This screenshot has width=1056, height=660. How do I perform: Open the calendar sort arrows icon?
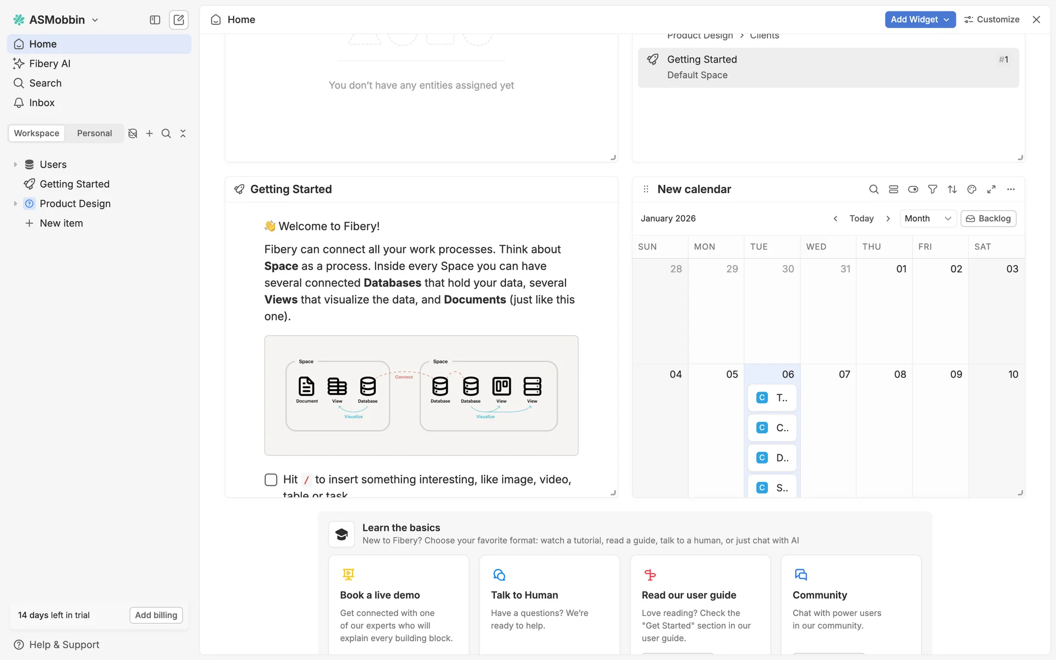click(952, 189)
